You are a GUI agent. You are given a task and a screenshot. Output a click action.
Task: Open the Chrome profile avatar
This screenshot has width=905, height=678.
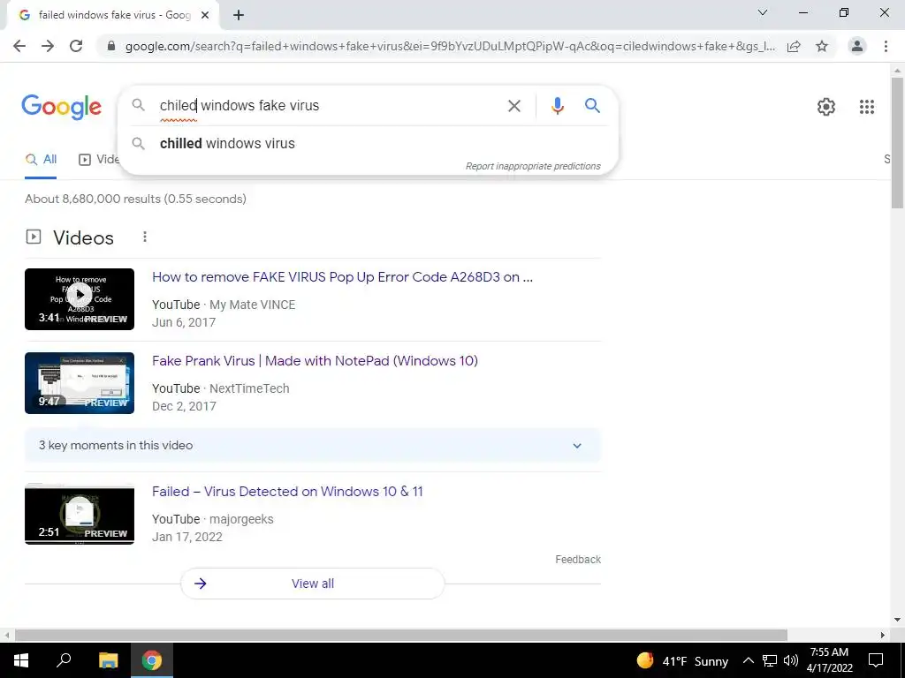(x=857, y=46)
